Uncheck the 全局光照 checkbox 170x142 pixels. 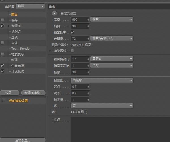(x=2, y=65)
